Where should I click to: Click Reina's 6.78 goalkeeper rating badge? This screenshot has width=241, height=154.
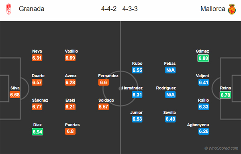pyautogui.click(x=225, y=95)
